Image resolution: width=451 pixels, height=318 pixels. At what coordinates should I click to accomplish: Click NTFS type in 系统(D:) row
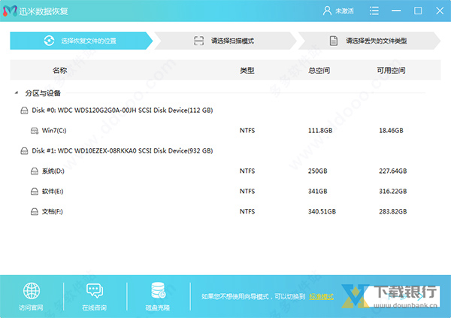[247, 171]
